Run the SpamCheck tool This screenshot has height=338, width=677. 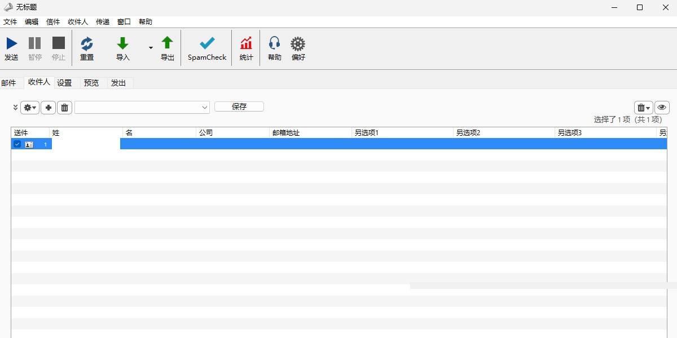tap(206, 48)
